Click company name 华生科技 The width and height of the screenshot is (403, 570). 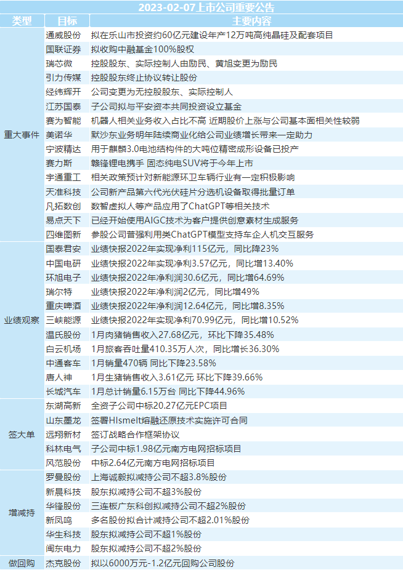pos(63,534)
